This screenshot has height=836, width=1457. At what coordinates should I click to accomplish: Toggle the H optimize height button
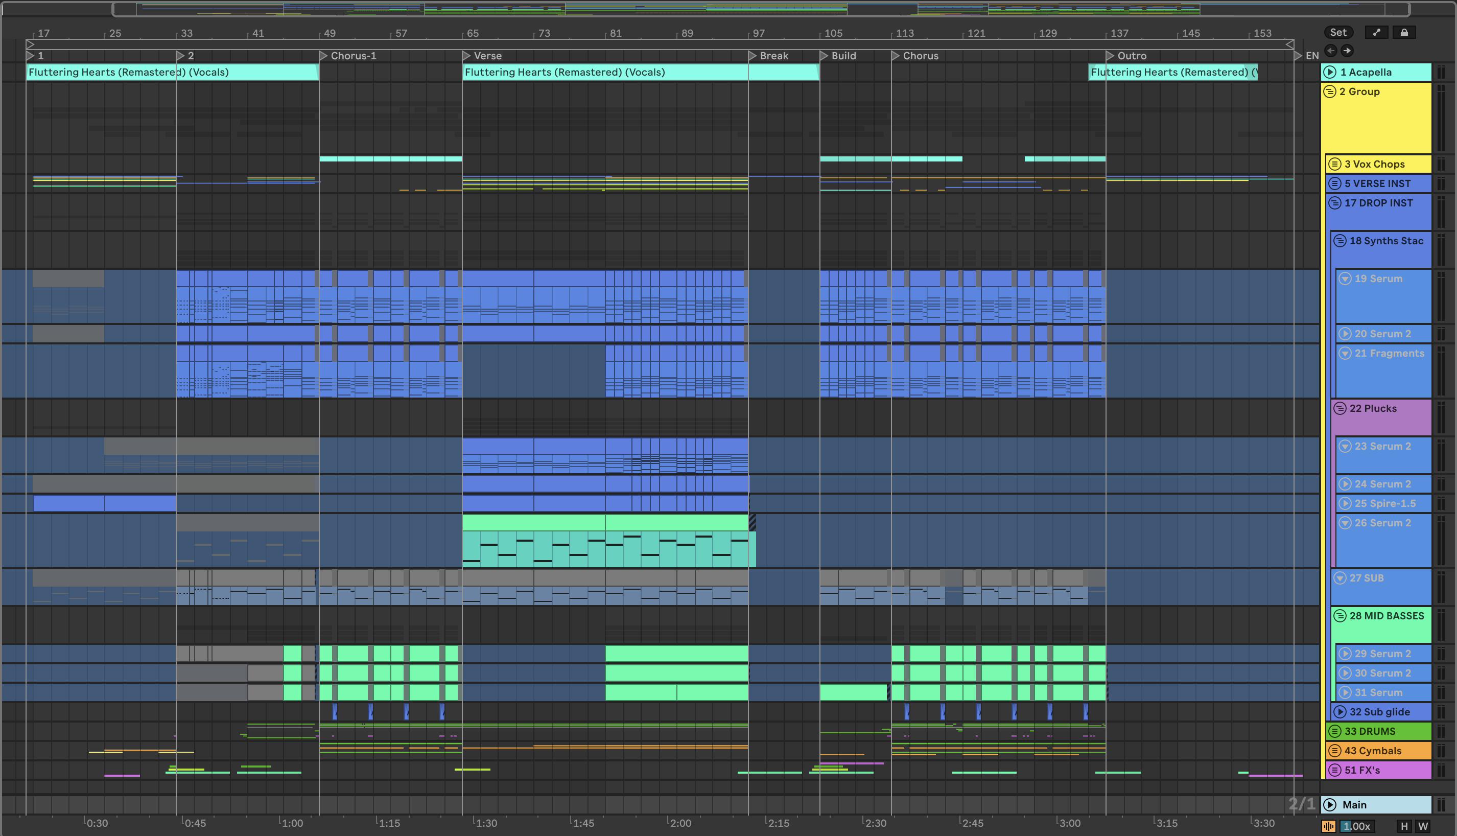point(1404,826)
